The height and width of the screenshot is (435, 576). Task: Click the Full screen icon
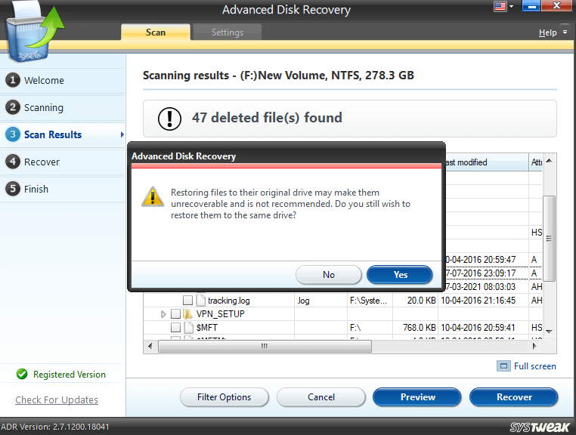coord(503,366)
